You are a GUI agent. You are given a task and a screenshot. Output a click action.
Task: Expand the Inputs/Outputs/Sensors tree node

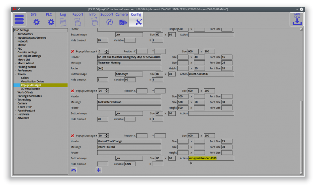(15, 37)
